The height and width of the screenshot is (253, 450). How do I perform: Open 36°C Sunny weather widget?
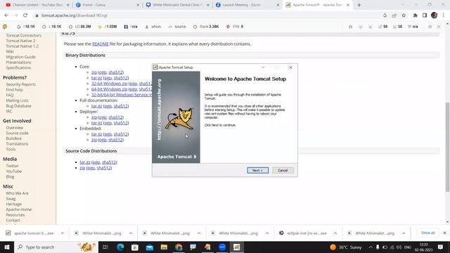pyautogui.click(x=346, y=247)
